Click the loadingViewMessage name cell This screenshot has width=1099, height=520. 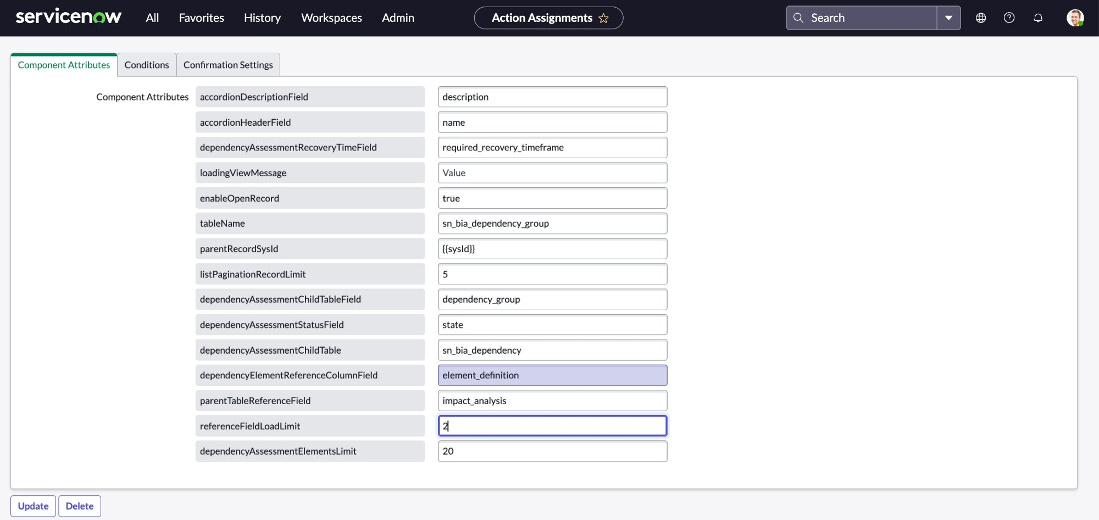tap(310, 172)
